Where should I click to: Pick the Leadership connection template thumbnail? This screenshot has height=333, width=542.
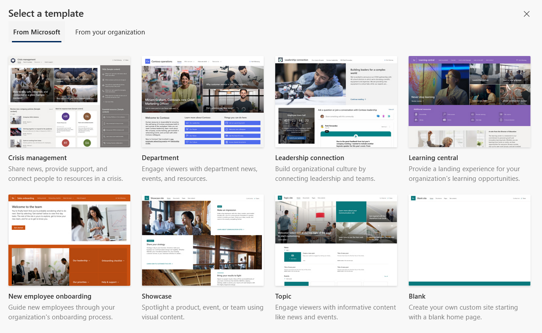[336, 102]
